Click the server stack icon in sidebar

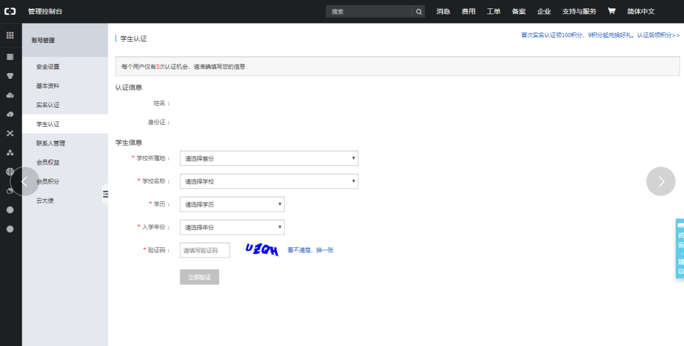click(x=10, y=56)
